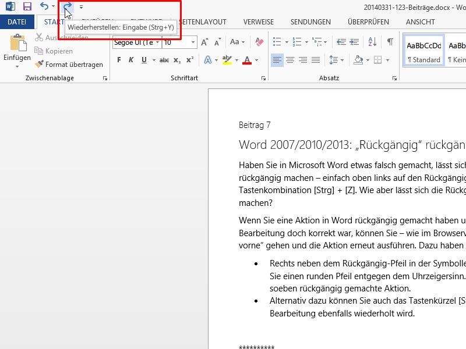Screen dimensions: 466x349
Task: Expand Einfügen paste options arrow
Action: click(x=17, y=66)
